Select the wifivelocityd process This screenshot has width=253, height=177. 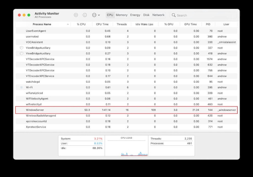[x=126, y=104]
